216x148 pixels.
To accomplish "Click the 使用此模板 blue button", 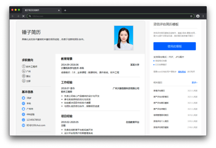I will (x=175, y=46).
